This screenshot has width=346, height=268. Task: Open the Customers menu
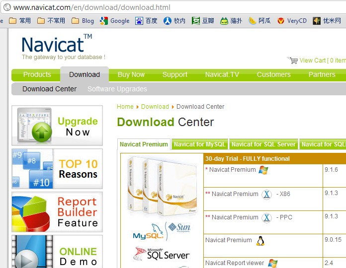tap(273, 74)
